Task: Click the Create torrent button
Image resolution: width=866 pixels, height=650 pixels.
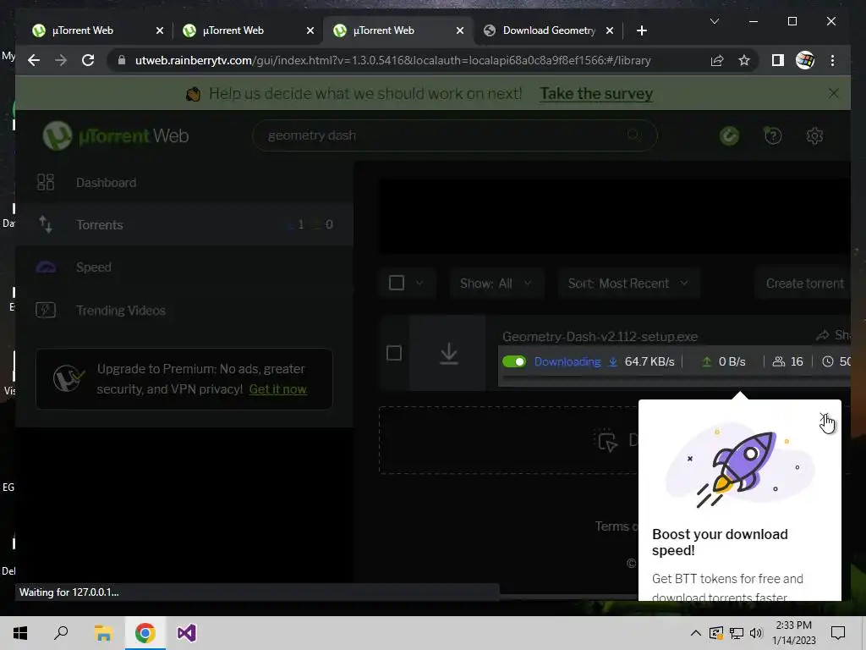Action: click(x=804, y=283)
